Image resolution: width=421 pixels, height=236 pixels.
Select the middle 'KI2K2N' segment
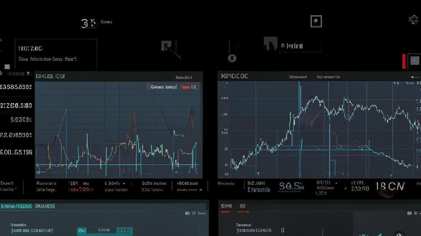pyautogui.click(x=103, y=230)
